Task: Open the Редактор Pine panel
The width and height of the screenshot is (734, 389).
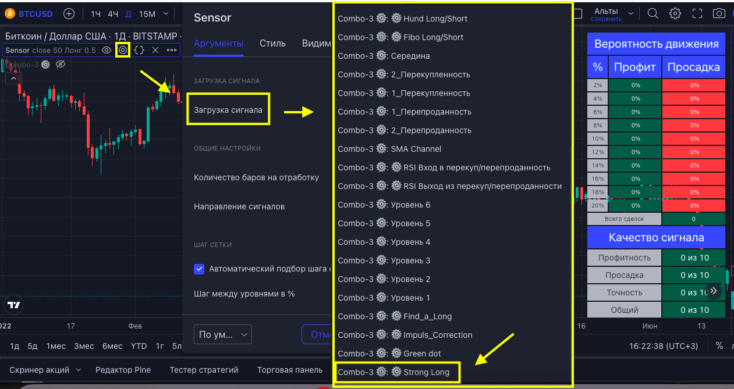Action: pyautogui.click(x=123, y=370)
